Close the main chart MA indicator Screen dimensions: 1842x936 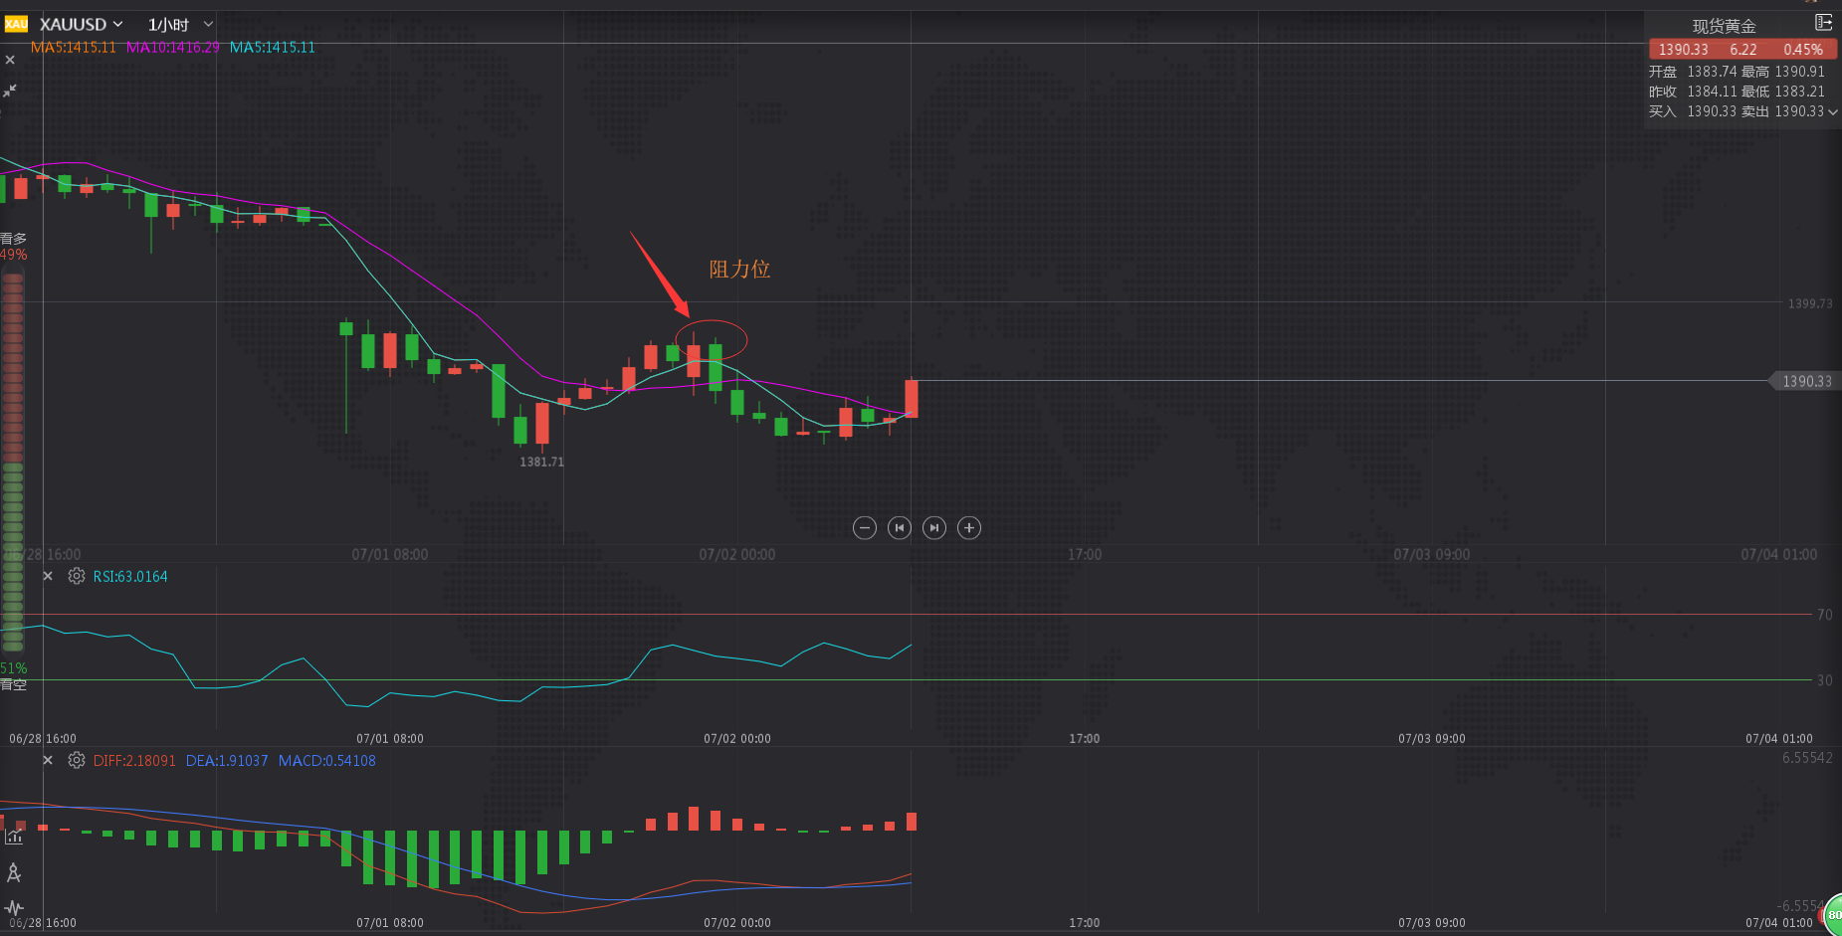(x=10, y=60)
